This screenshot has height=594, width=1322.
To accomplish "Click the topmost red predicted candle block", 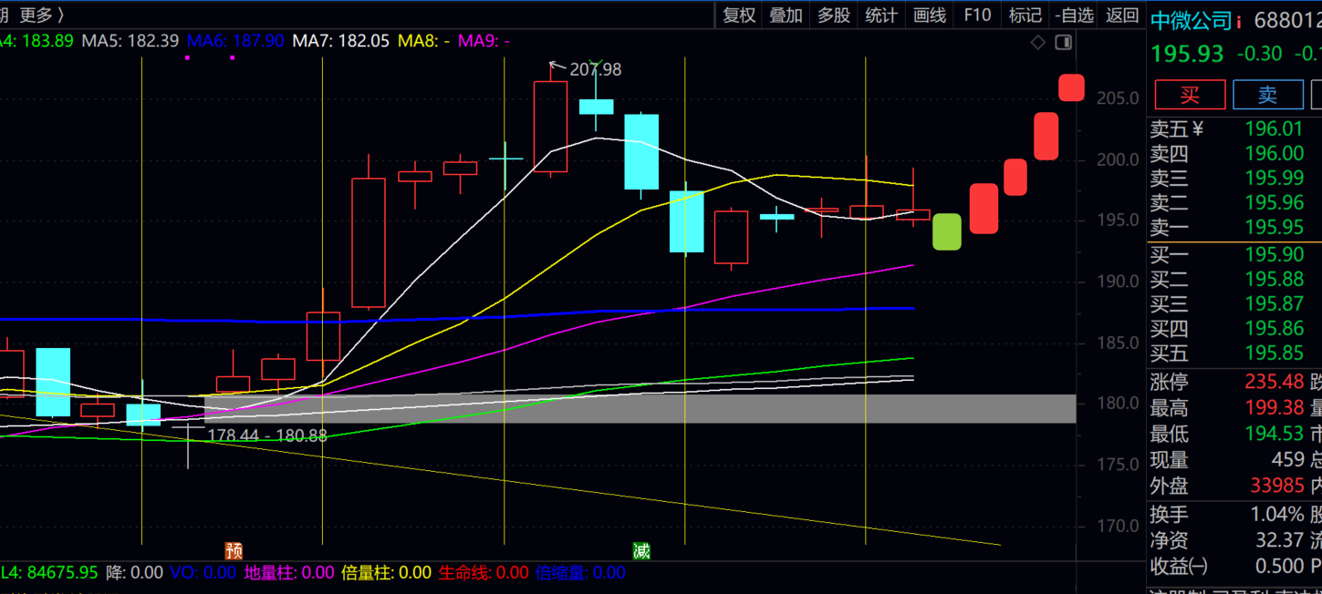I will [1071, 87].
